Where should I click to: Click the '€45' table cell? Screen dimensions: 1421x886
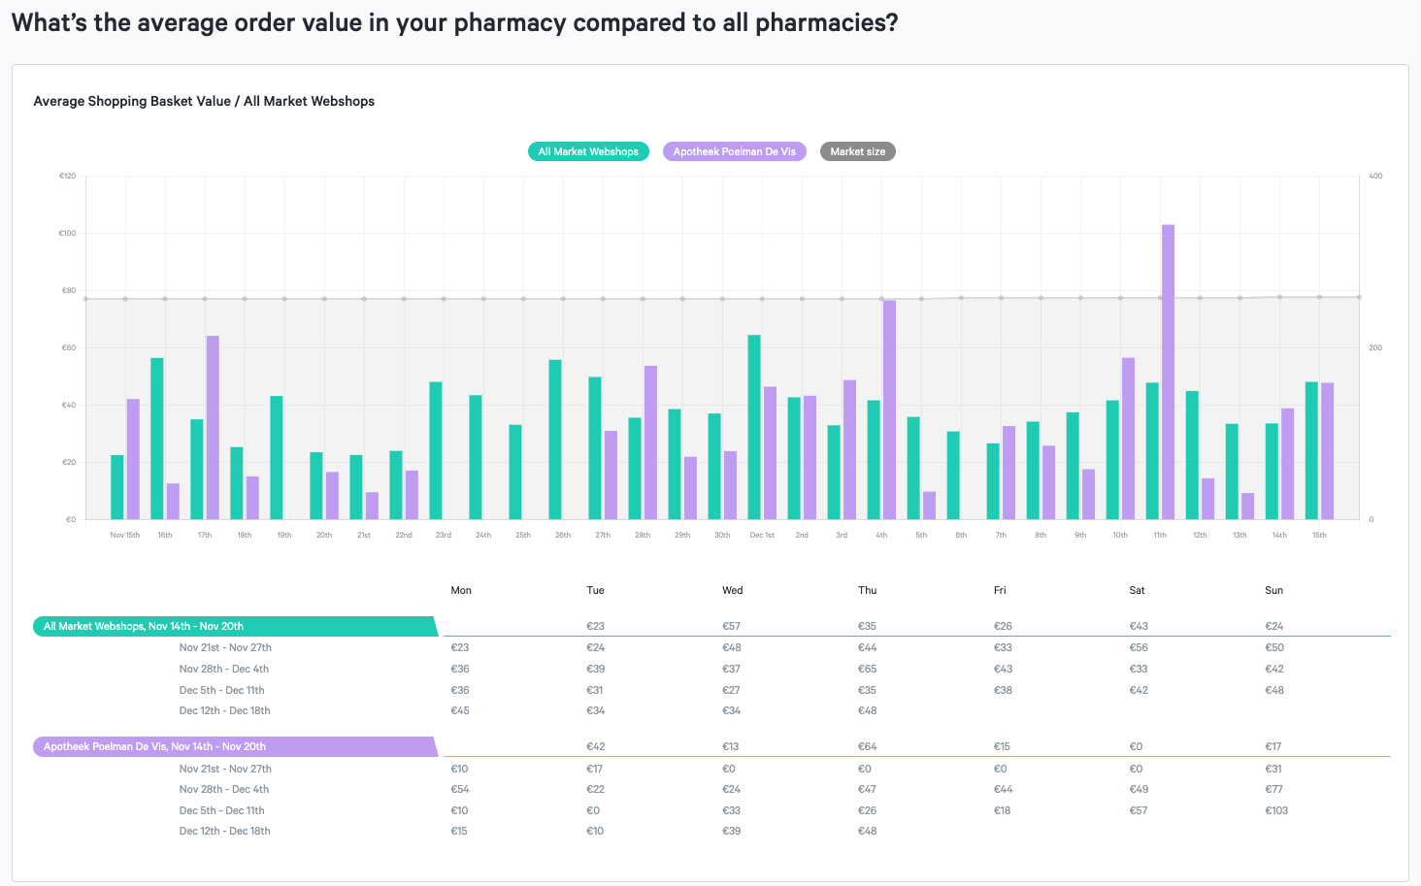click(460, 710)
